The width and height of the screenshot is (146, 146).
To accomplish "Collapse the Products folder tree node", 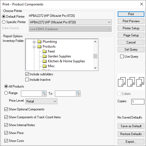I will click(x=34, y=47).
